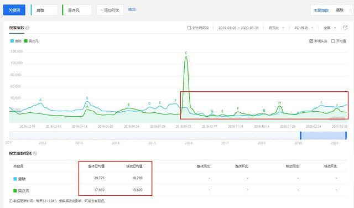Click the help icon beside 搜索指数
Image resolution: width=354 pixels, height=208 pixels.
coord(28,28)
